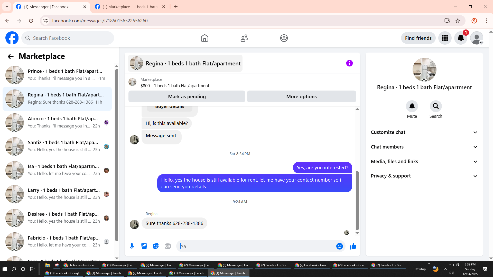The width and height of the screenshot is (493, 277).
Task: Click Mark as pending button
Action: [x=187, y=96]
